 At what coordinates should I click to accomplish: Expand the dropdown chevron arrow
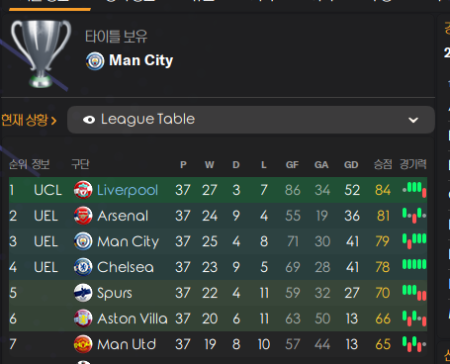(413, 120)
